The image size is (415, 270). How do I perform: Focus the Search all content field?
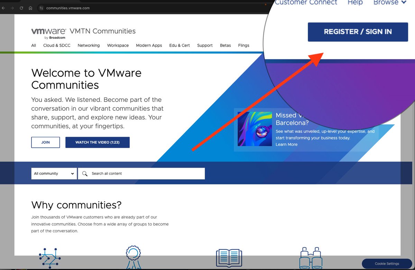(x=141, y=174)
